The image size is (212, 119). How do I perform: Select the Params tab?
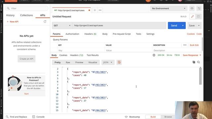[x=57, y=34]
